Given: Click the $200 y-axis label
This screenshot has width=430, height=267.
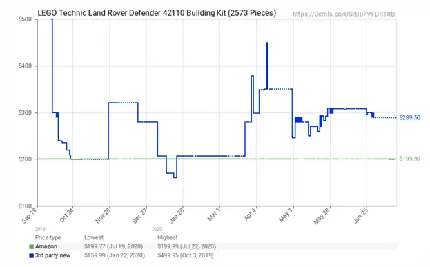Looking at the screenshot, I should [25, 159].
